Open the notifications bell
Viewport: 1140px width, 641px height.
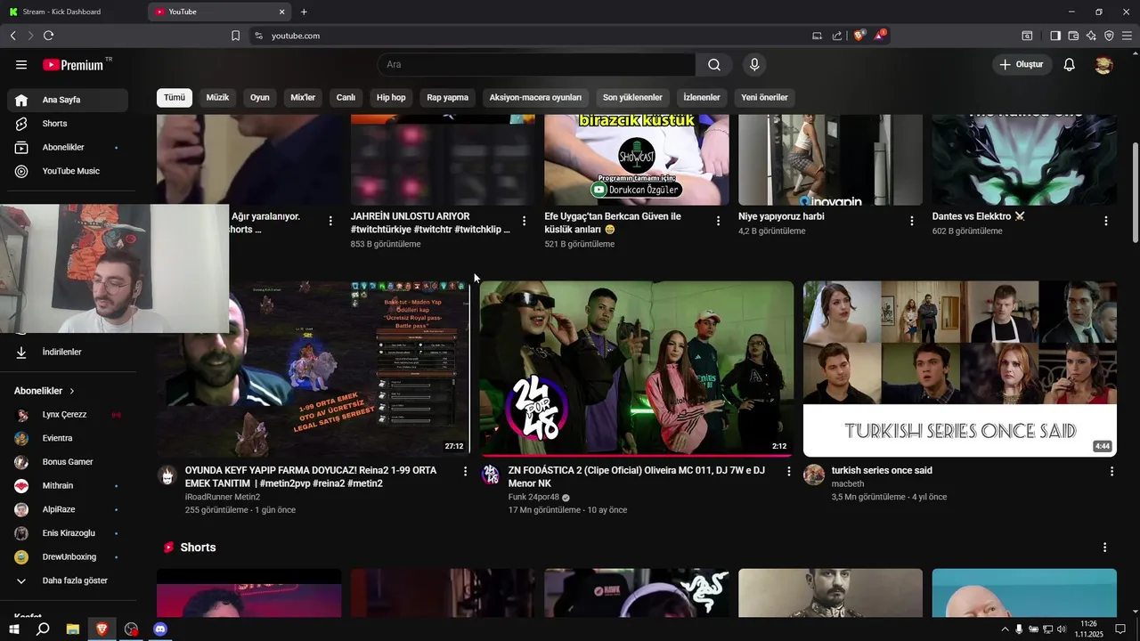(1070, 65)
